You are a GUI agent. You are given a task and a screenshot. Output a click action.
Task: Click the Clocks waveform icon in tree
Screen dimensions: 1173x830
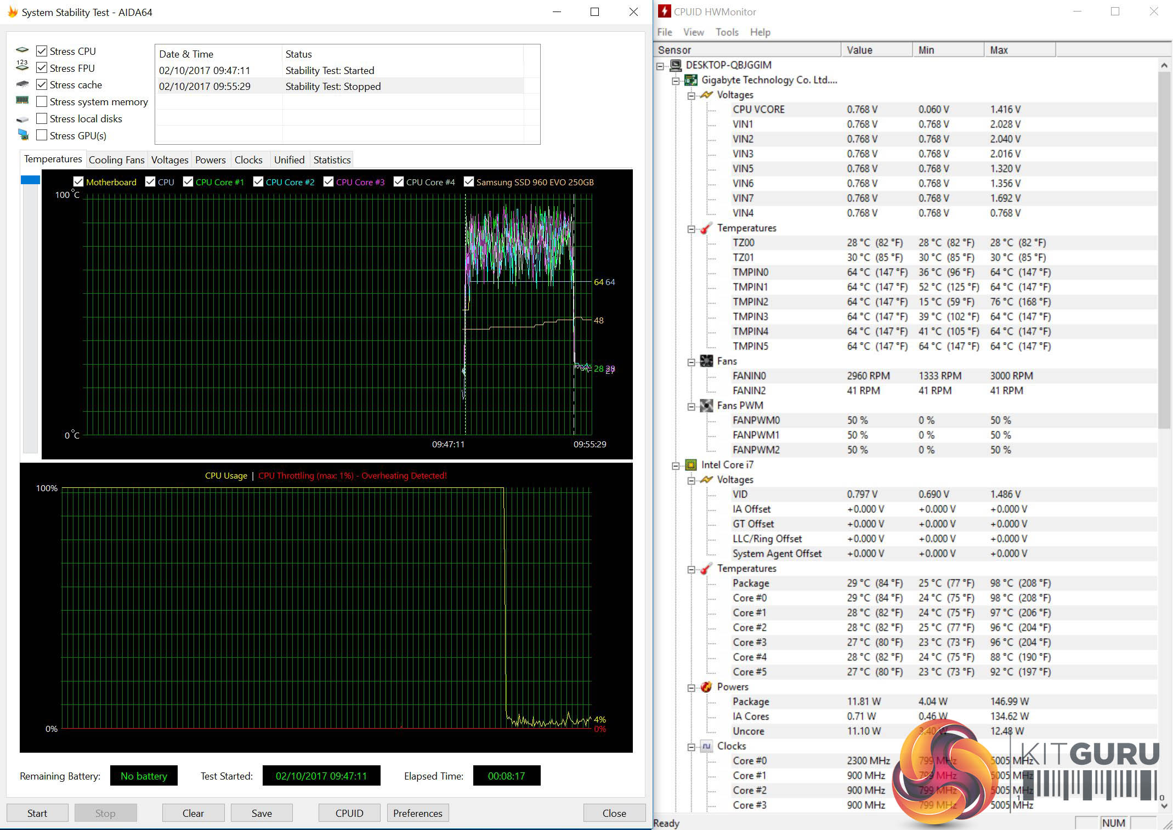[706, 746]
